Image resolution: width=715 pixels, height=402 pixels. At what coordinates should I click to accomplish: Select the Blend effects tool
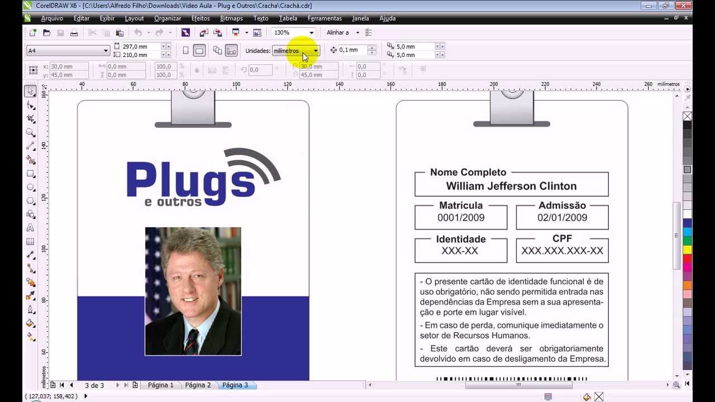coord(31,283)
